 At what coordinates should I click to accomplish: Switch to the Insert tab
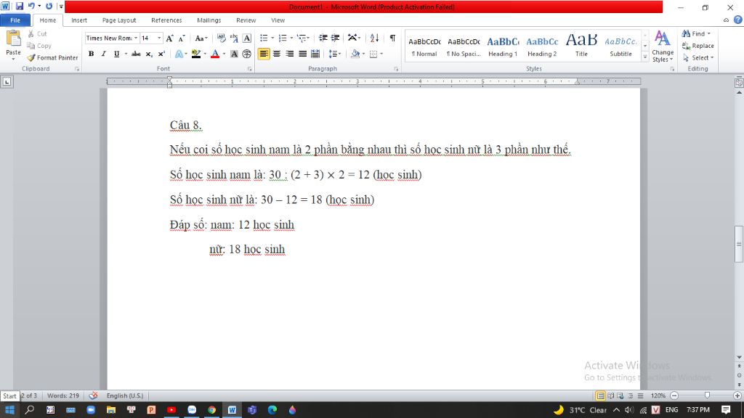[79, 20]
